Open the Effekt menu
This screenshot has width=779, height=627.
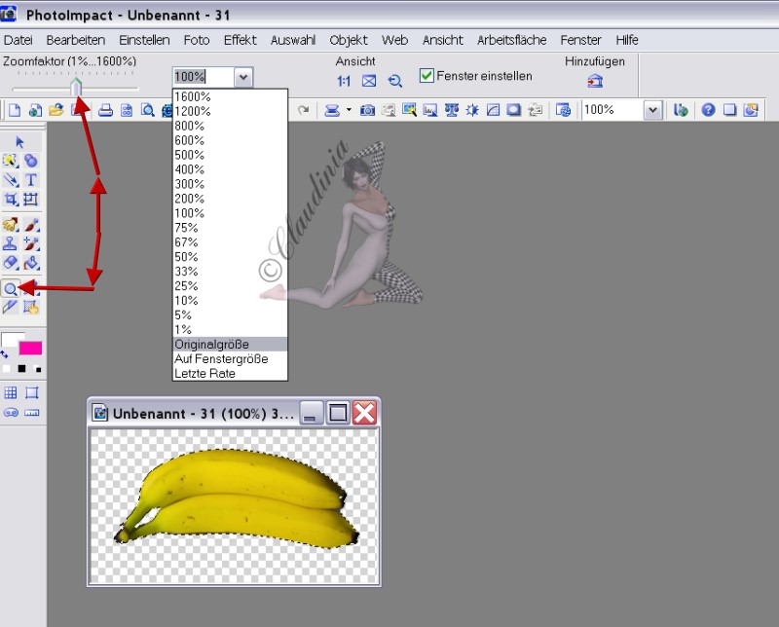coord(240,40)
